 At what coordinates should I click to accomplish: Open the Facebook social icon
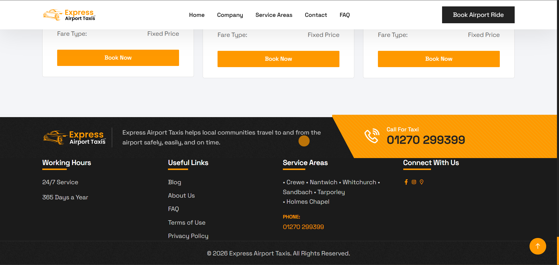pyautogui.click(x=406, y=182)
